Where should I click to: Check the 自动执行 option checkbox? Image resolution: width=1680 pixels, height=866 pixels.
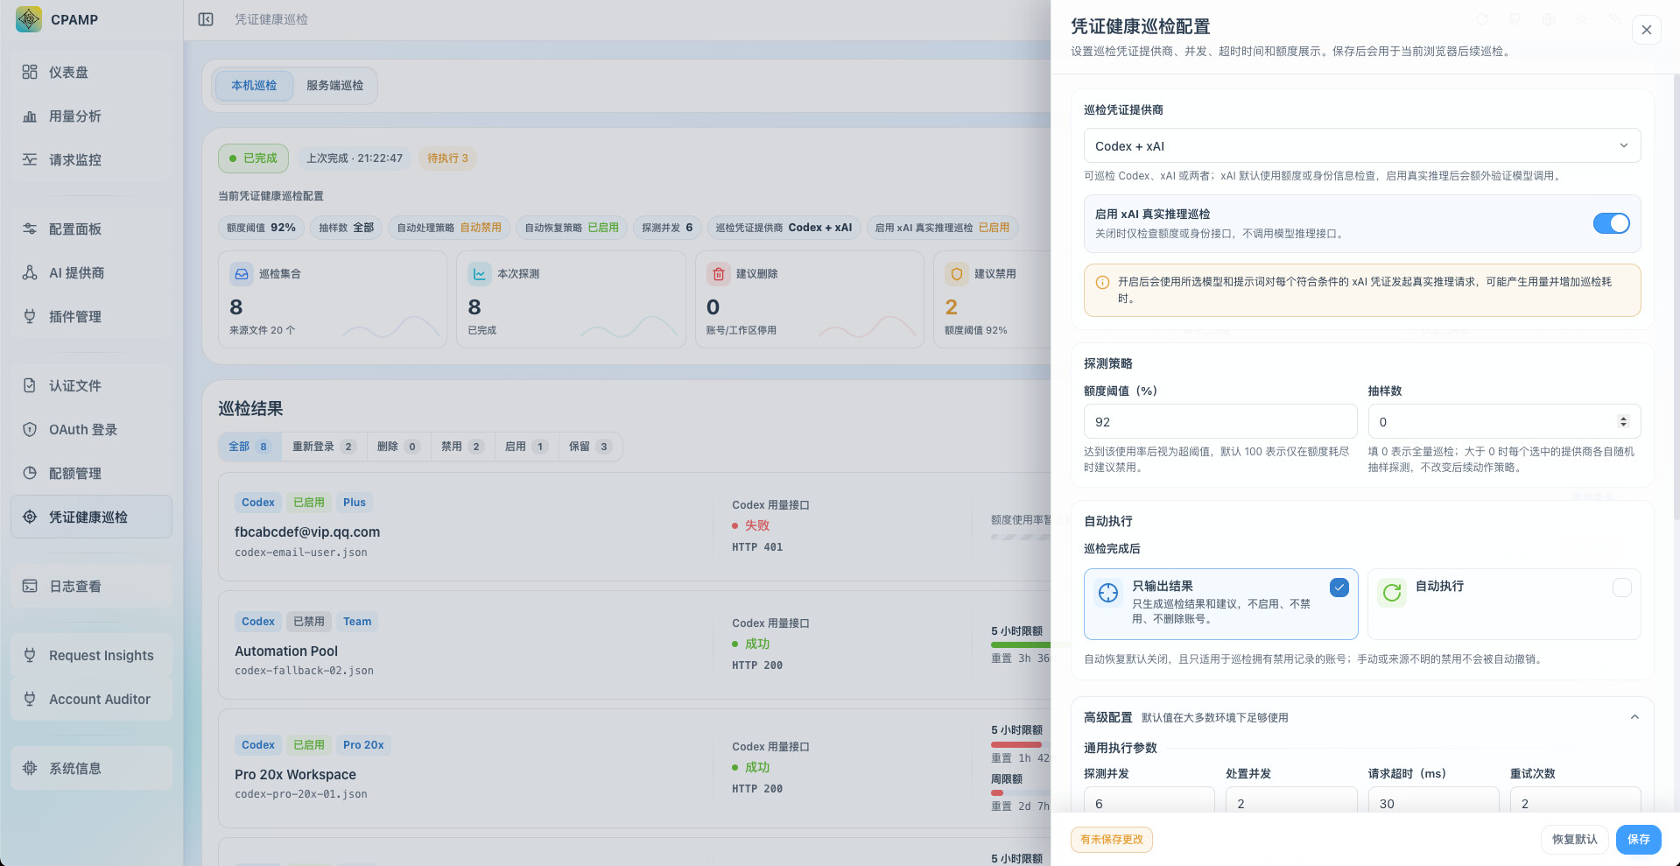1622,588
